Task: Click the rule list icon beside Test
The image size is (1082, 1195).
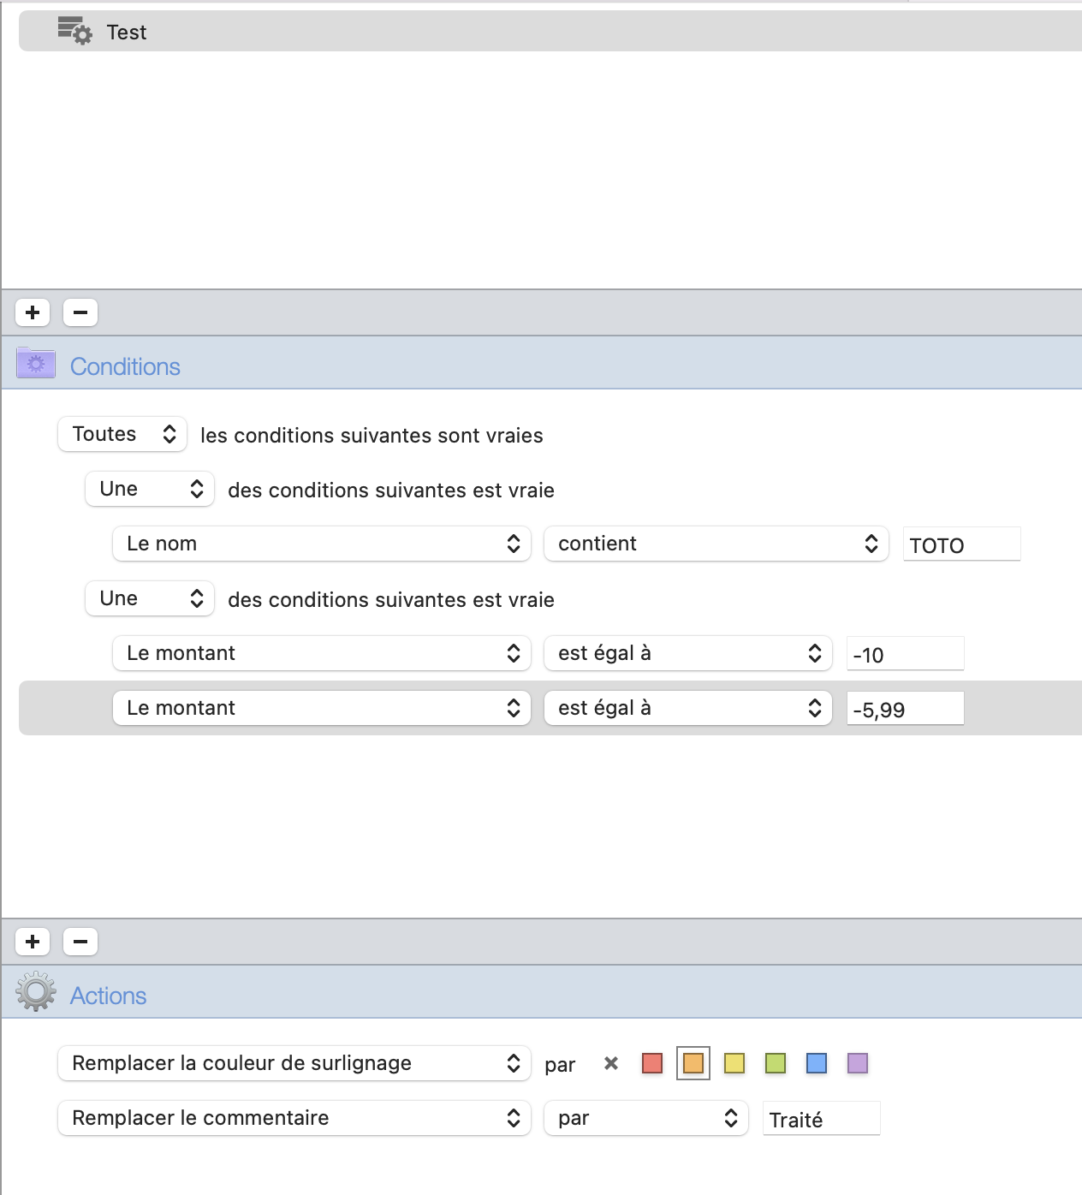Action: coord(74,31)
